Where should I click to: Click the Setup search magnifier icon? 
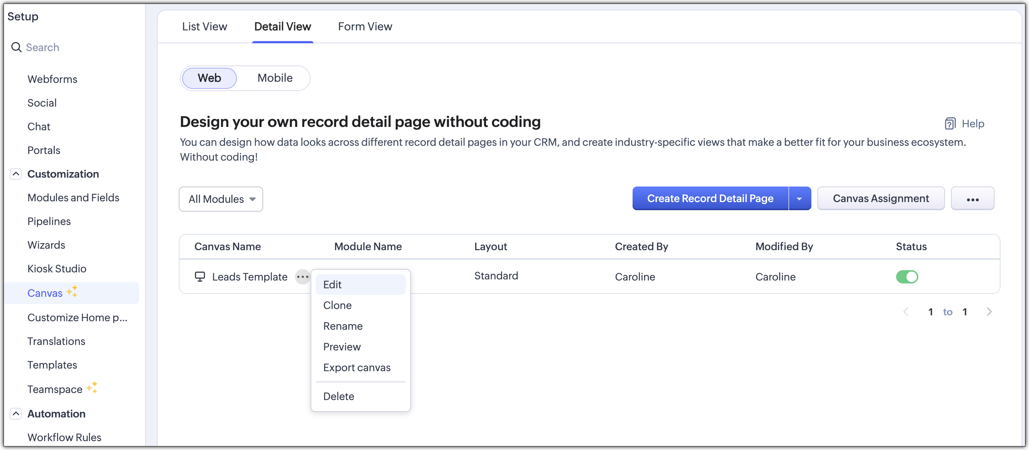[16, 47]
